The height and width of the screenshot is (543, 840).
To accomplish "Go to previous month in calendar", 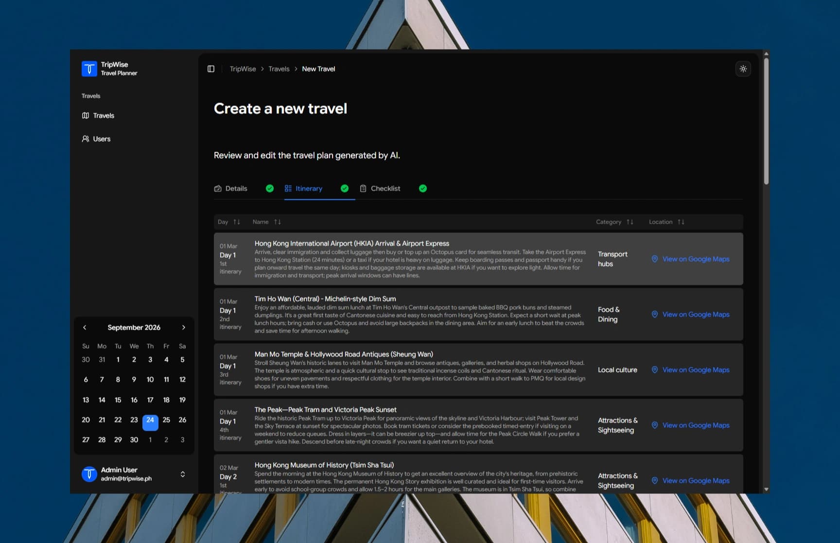I will pyautogui.click(x=85, y=328).
